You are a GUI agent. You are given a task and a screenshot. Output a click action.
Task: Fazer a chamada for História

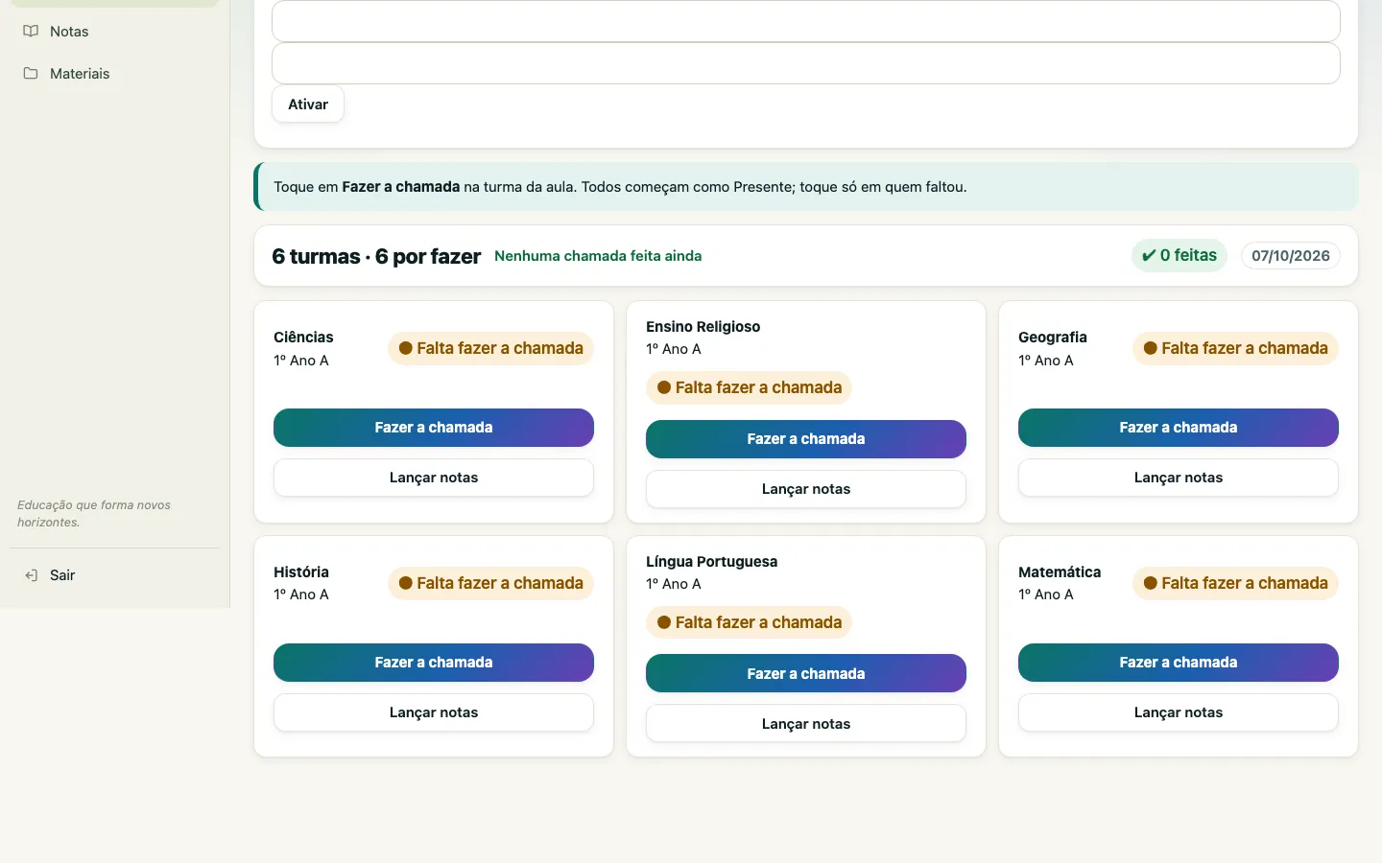click(x=434, y=663)
